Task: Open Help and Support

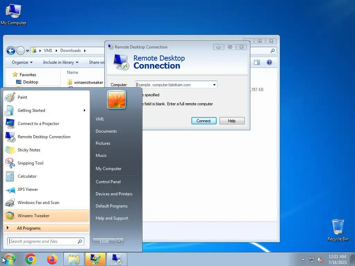Action: pyautogui.click(x=112, y=218)
